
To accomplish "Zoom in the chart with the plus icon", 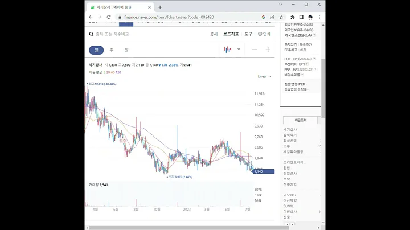I will 268,50.
